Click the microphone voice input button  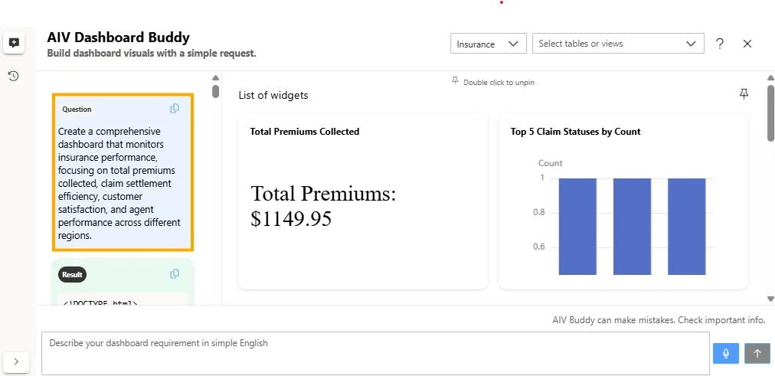point(725,353)
